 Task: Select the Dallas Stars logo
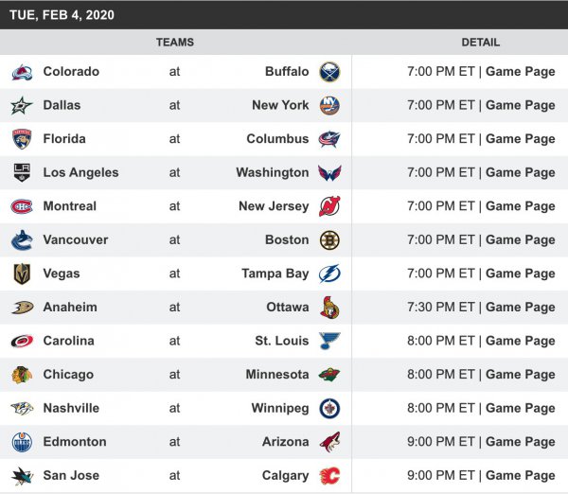[x=22, y=105]
